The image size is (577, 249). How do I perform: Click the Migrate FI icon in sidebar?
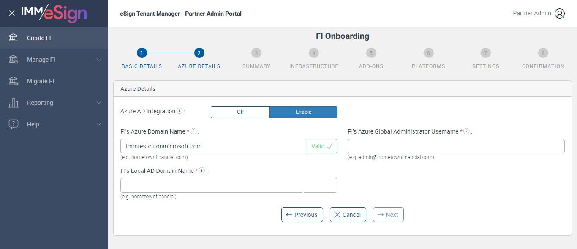tap(14, 81)
